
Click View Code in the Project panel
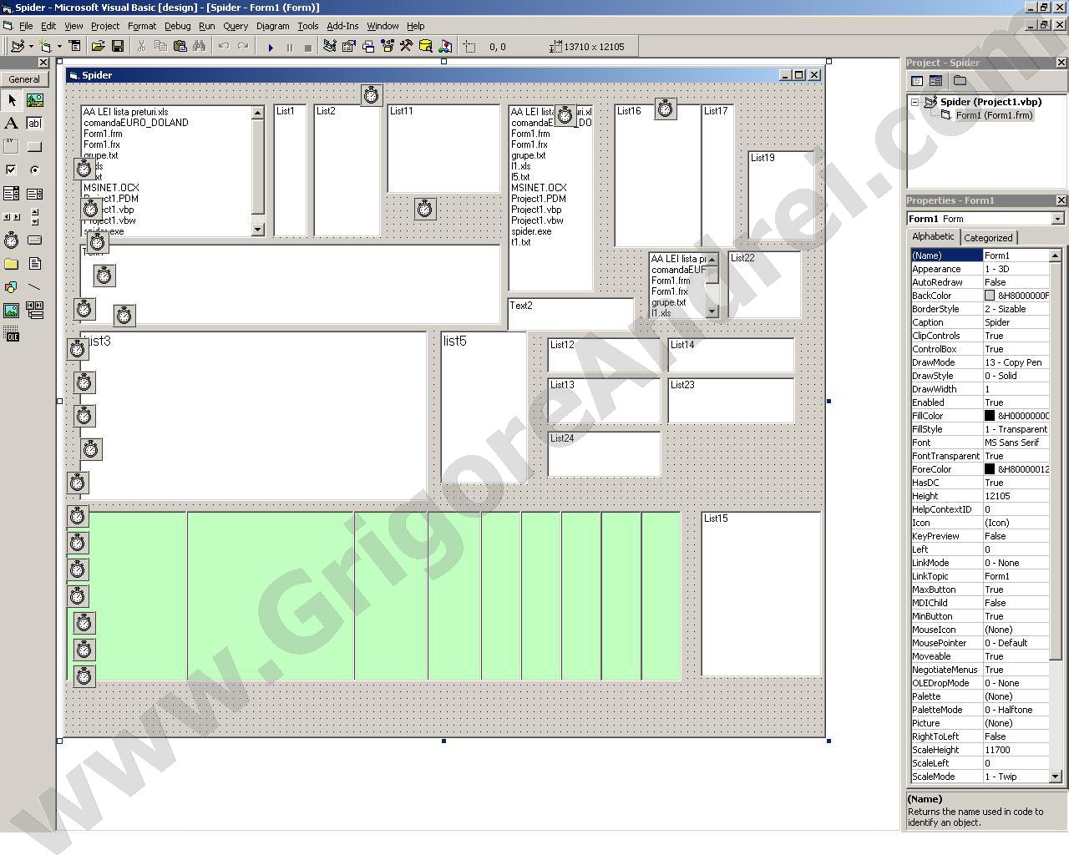917,81
